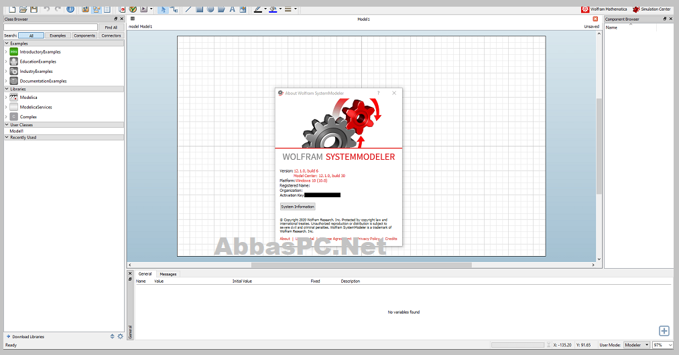This screenshot has width=679, height=355.
Task: Select the Ellipse drawing tool
Action: (210, 9)
